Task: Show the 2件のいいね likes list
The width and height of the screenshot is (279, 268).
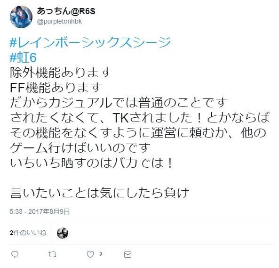Action: [28, 233]
